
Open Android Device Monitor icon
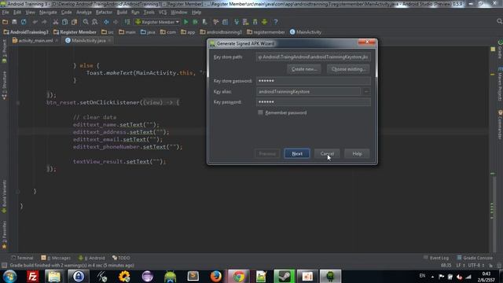pyautogui.click(x=264, y=22)
